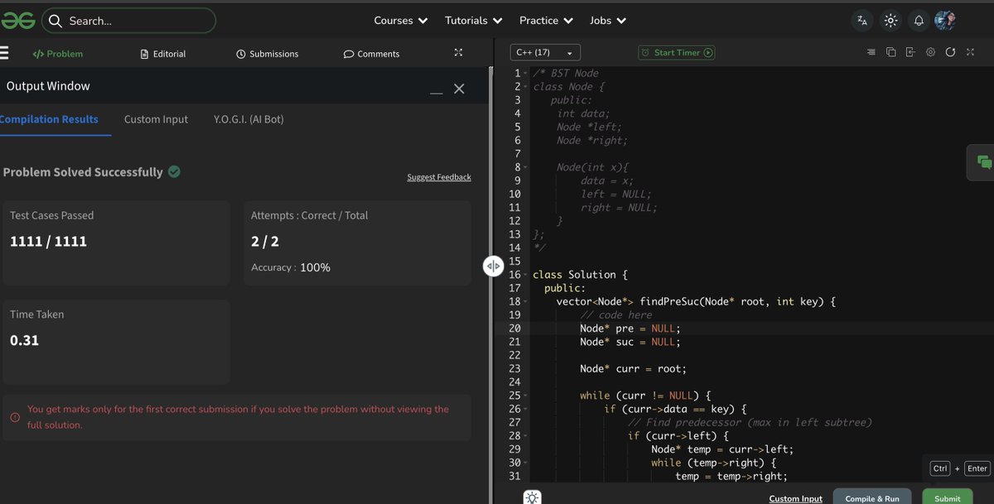Select the Y.O.G.I. (AI Bot) tab
Screen dimensions: 994x504
click(x=248, y=119)
